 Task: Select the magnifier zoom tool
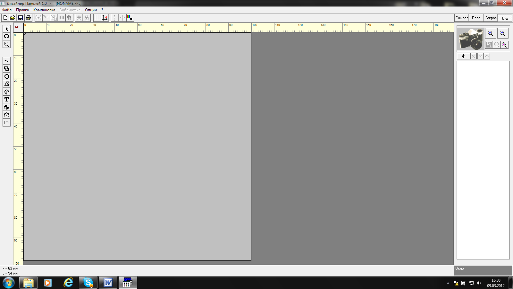pyautogui.click(x=6, y=44)
